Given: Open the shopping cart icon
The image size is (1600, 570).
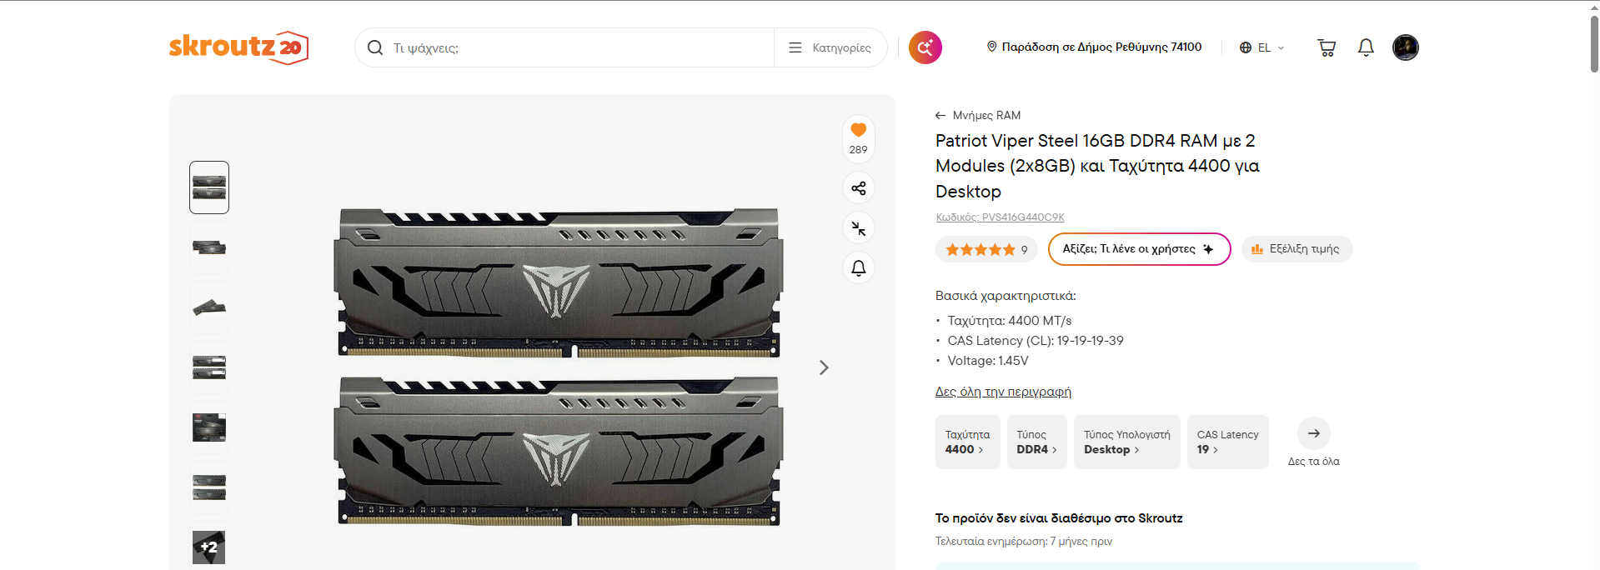Looking at the screenshot, I should (x=1327, y=47).
